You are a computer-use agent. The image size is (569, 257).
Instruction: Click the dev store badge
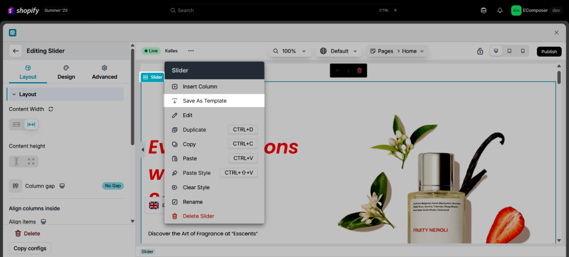[556, 11]
